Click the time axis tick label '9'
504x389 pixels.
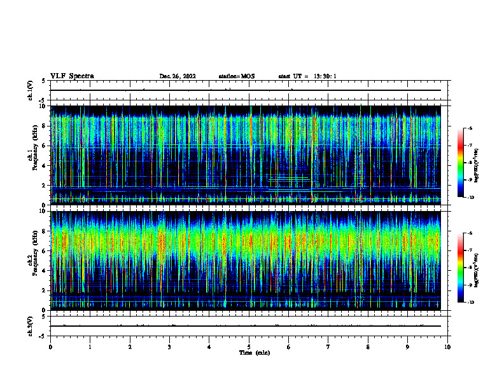coord(407,347)
